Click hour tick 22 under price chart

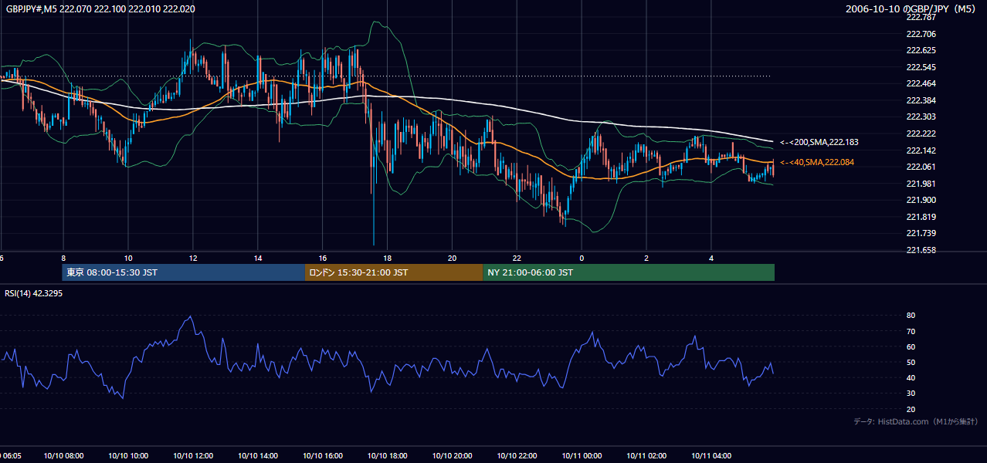(517, 259)
